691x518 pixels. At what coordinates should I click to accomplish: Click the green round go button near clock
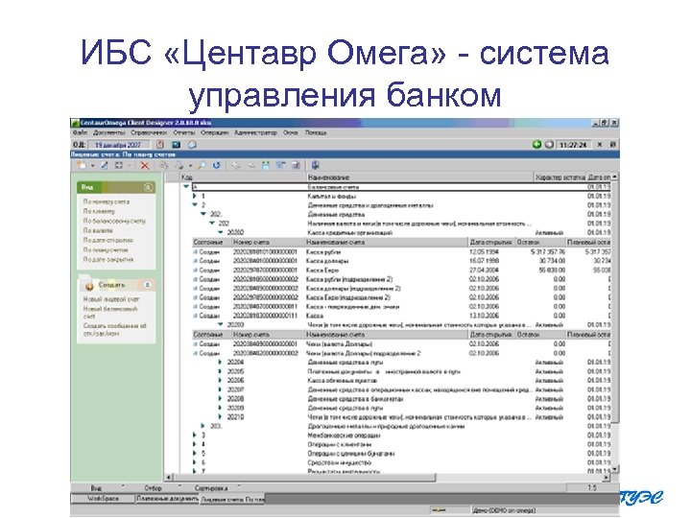point(536,145)
